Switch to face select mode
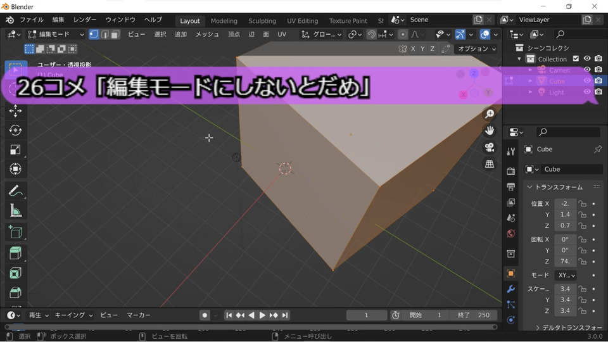This screenshot has height=342, width=608. click(x=115, y=34)
